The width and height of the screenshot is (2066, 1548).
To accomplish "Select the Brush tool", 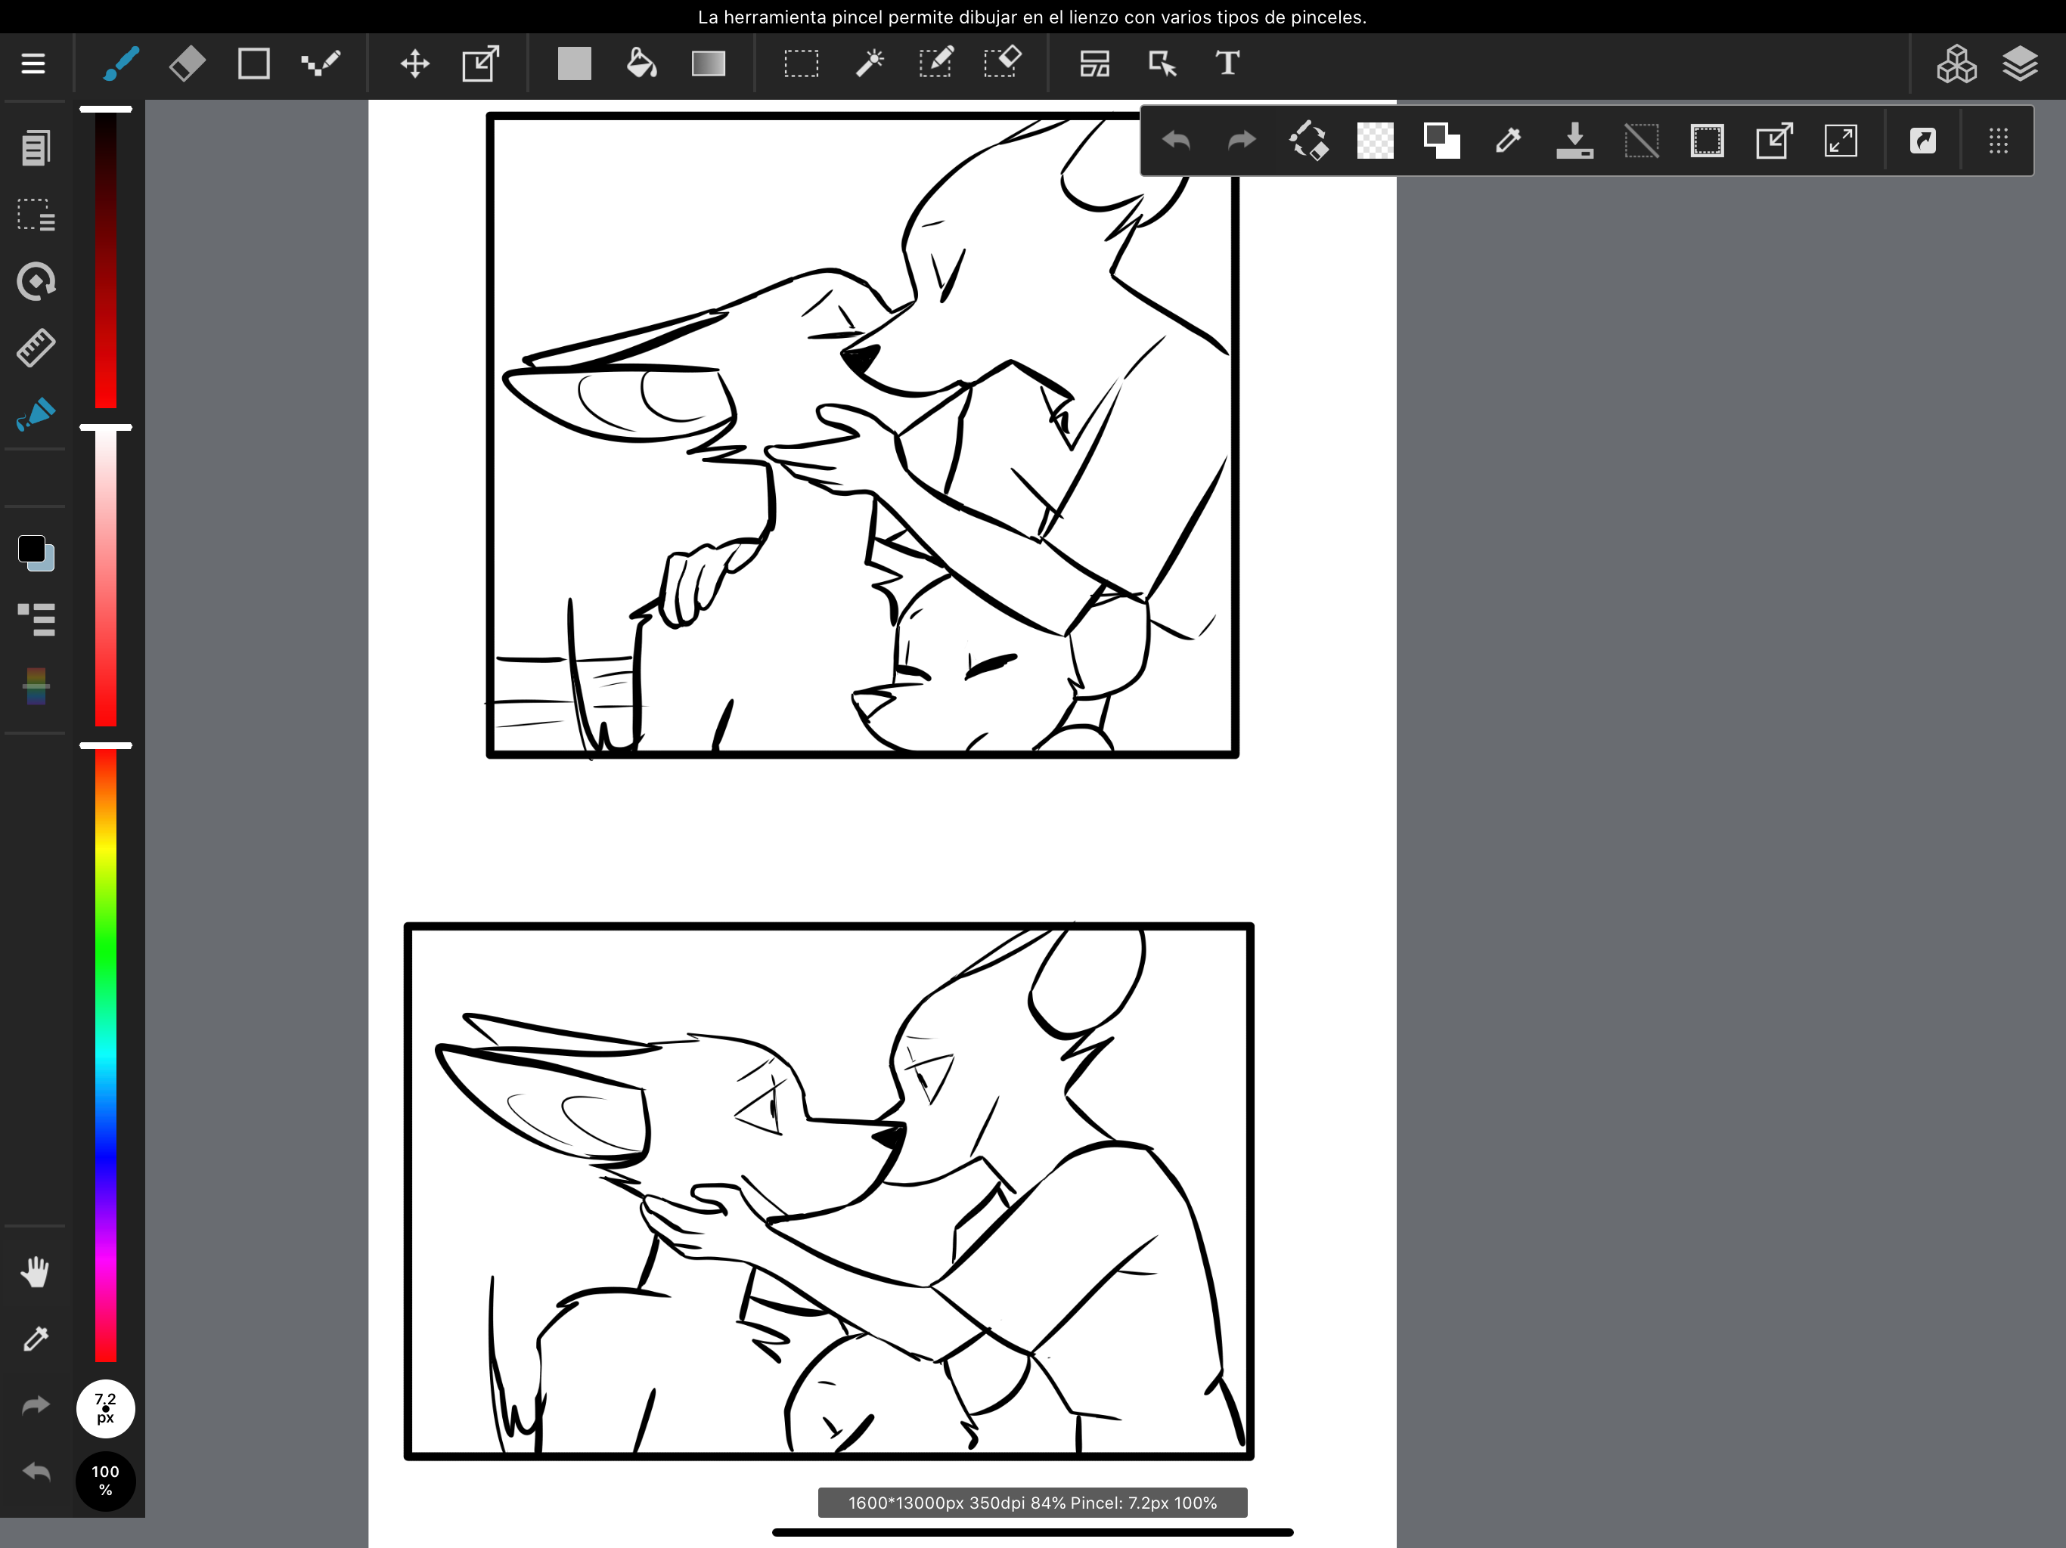I will pyautogui.click(x=122, y=63).
